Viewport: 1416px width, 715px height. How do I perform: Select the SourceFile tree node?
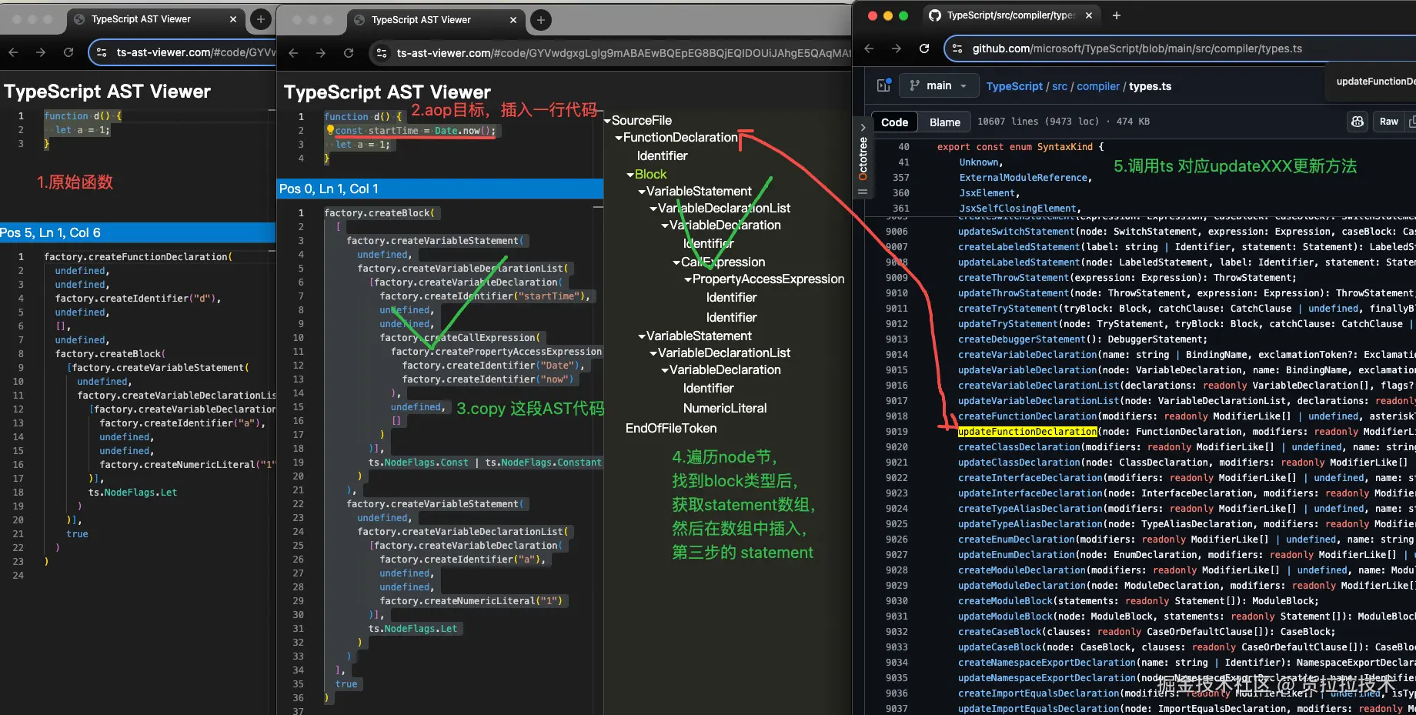pyautogui.click(x=642, y=121)
